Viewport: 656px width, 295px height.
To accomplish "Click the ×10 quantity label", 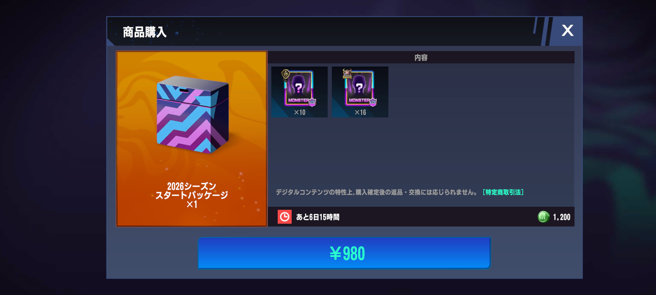I will coord(300,112).
